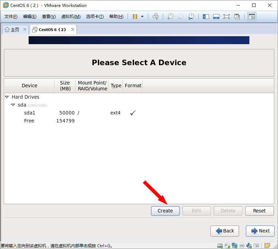This screenshot has height=249, width=278.
Task: Enter full screen mode icon
Action: click(x=226, y=17)
